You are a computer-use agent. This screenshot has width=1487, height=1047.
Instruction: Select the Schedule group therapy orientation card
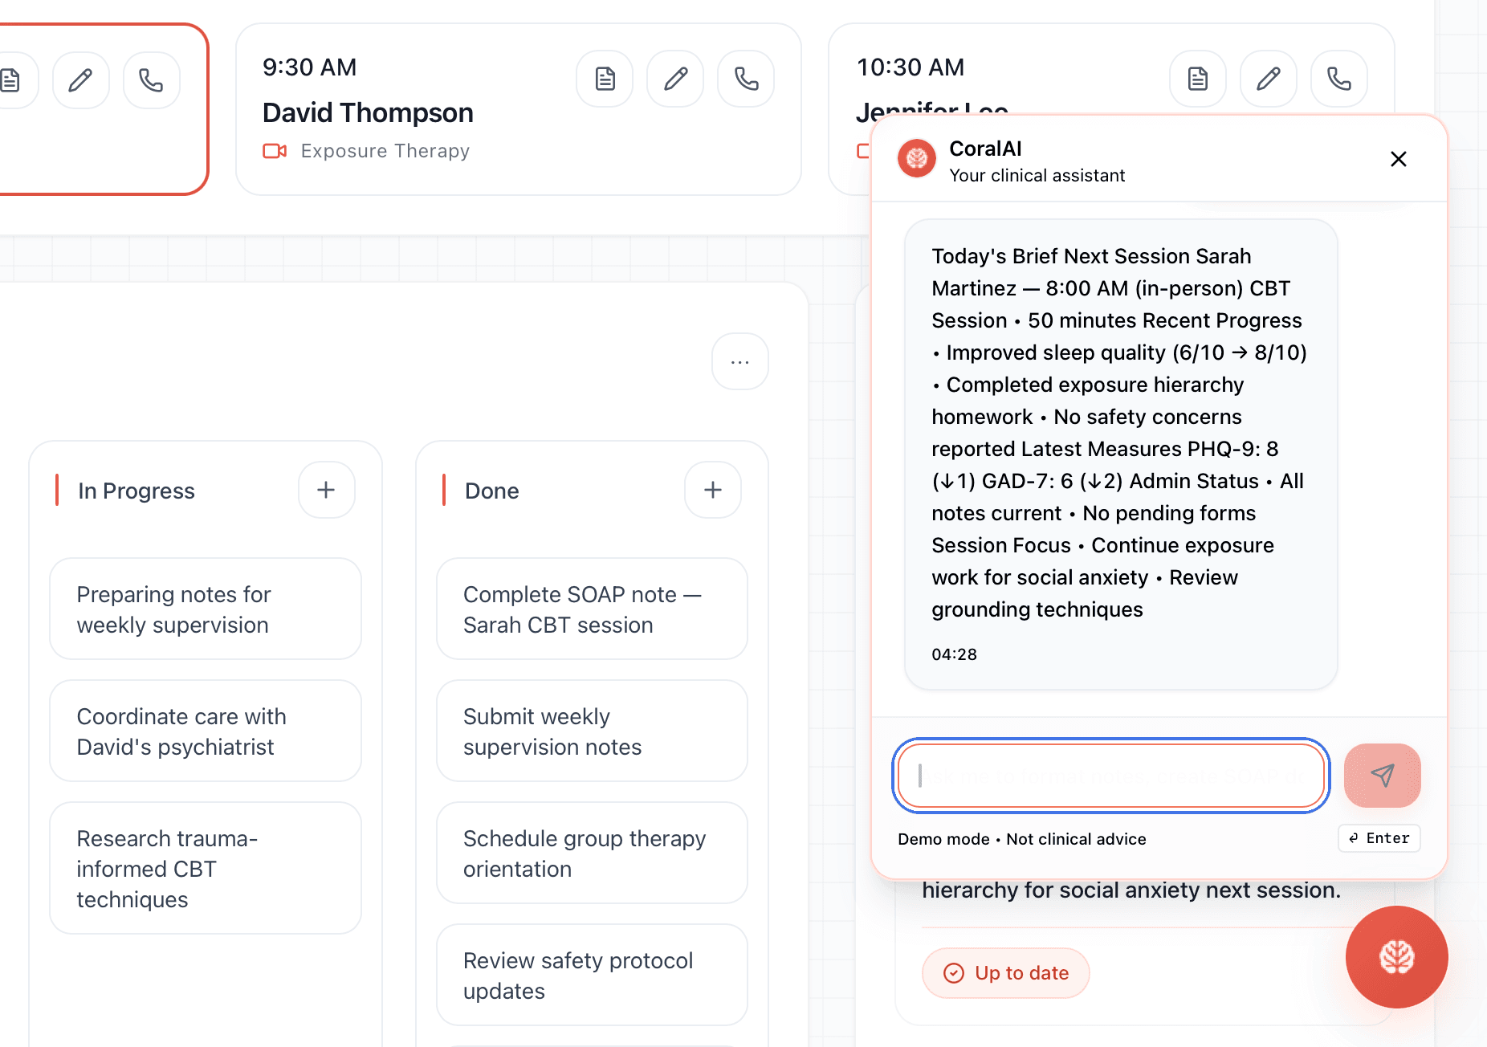tap(592, 853)
